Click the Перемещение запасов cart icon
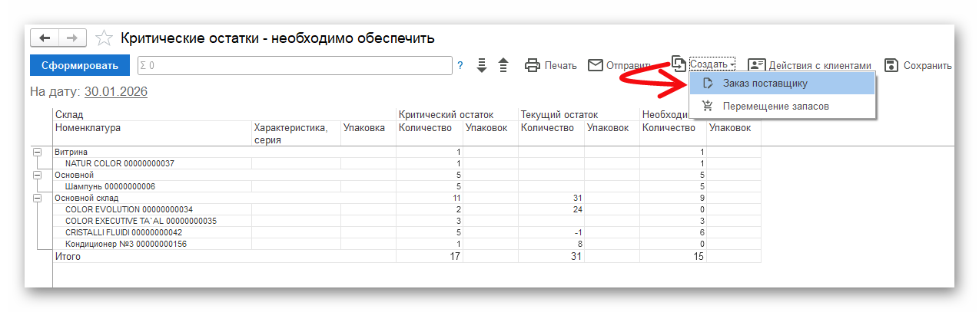This screenshot has width=979, height=312. point(708,106)
